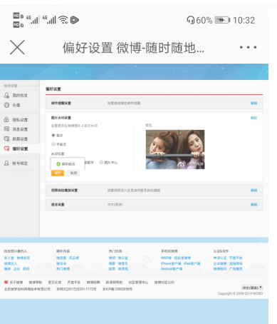Open the three-dot more menu
This screenshot has height=324, width=277.
tap(248, 47)
